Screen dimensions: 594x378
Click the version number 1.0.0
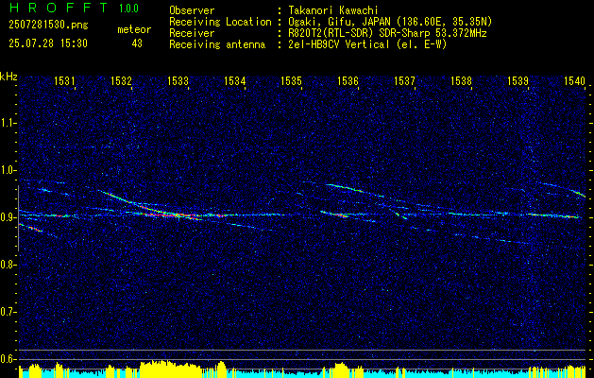pos(128,9)
